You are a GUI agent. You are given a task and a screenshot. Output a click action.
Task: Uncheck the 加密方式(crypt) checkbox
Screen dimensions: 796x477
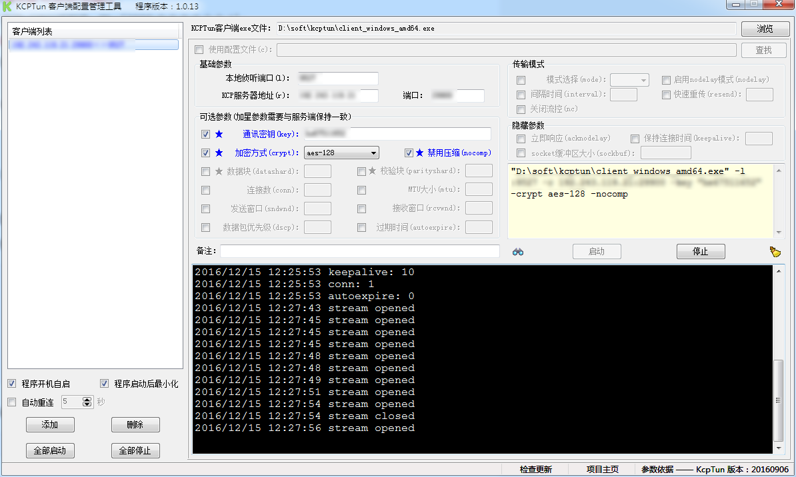pos(205,153)
